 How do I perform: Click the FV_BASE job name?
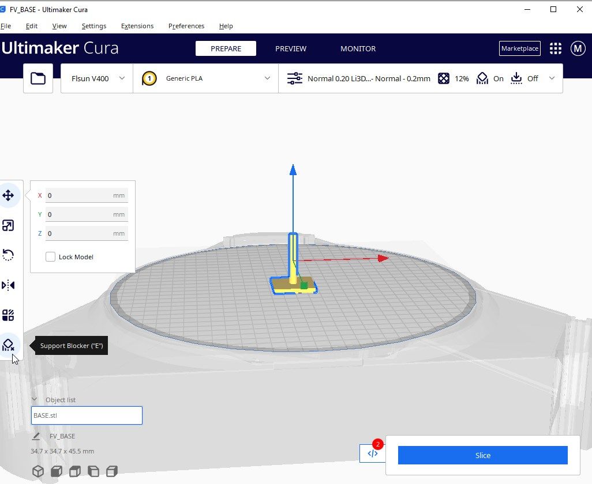pyautogui.click(x=62, y=436)
